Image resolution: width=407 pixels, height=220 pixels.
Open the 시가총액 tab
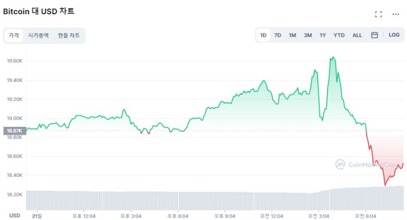click(x=38, y=35)
